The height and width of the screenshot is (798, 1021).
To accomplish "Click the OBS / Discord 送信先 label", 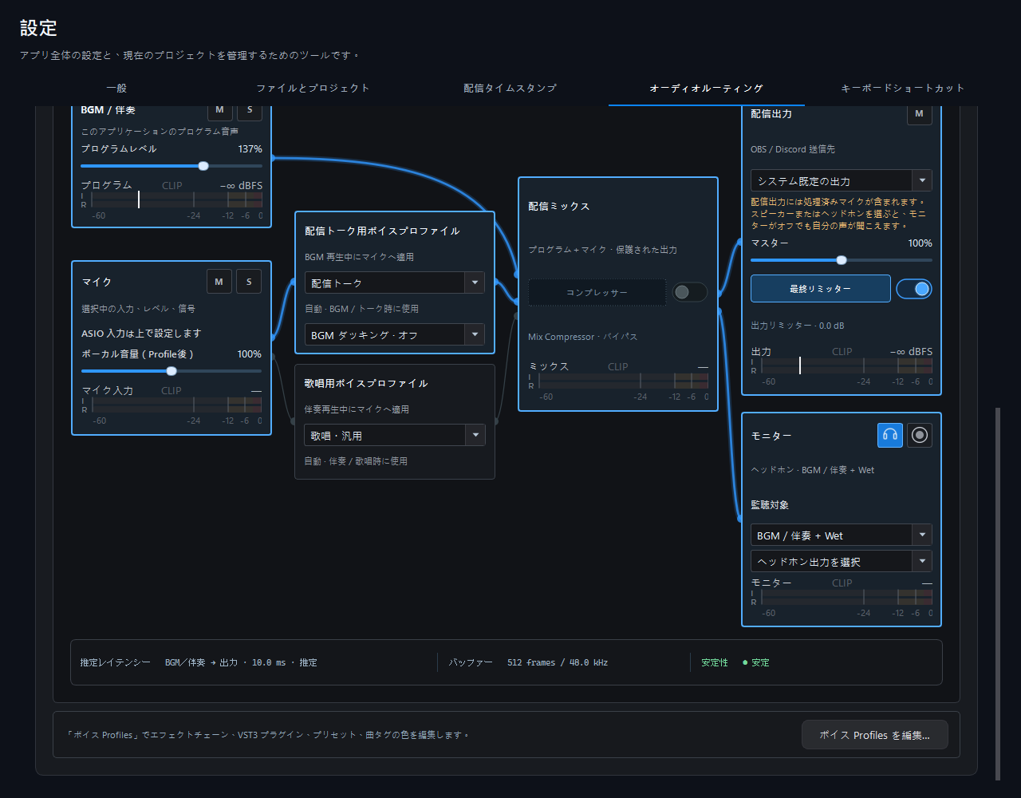I will 793,149.
